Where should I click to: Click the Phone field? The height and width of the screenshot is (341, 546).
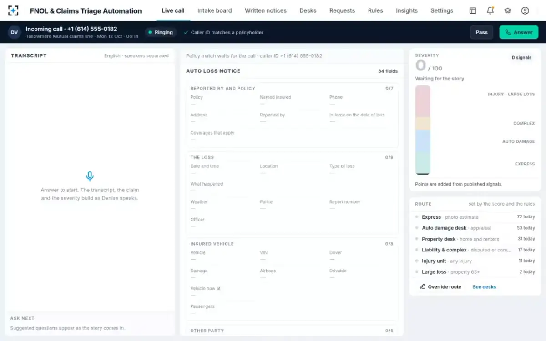[362, 100]
